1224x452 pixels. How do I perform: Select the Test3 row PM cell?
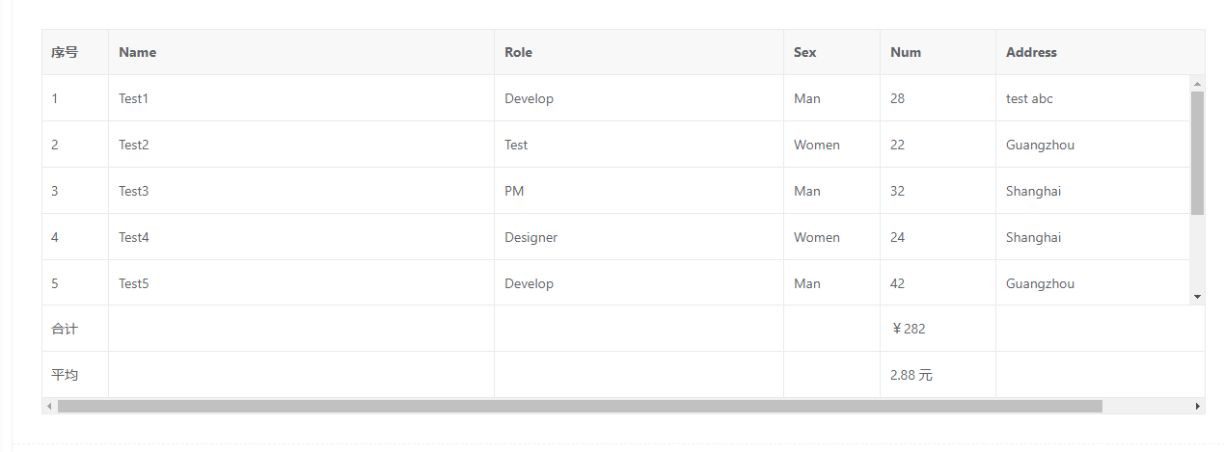514,191
